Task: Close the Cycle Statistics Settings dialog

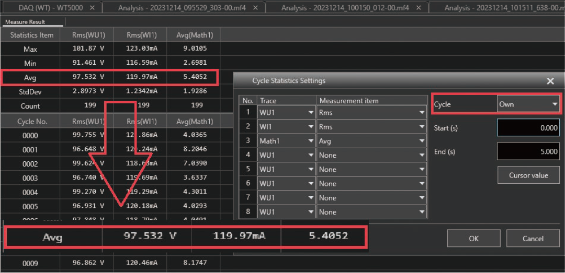Action: 550,81
